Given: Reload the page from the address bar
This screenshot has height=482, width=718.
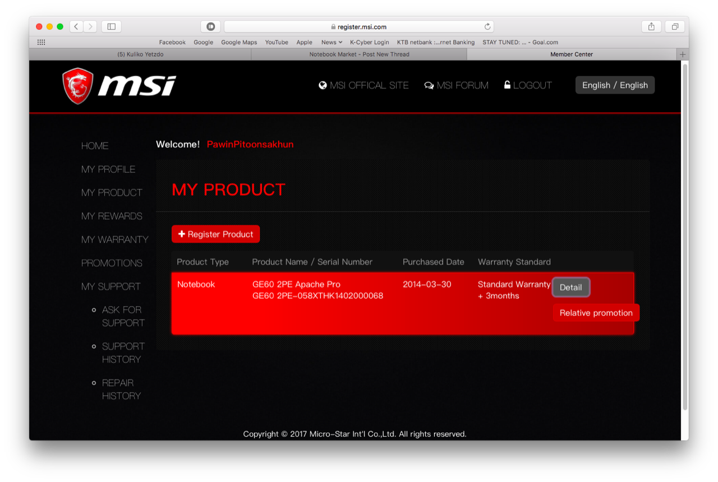Looking at the screenshot, I should coord(487,26).
